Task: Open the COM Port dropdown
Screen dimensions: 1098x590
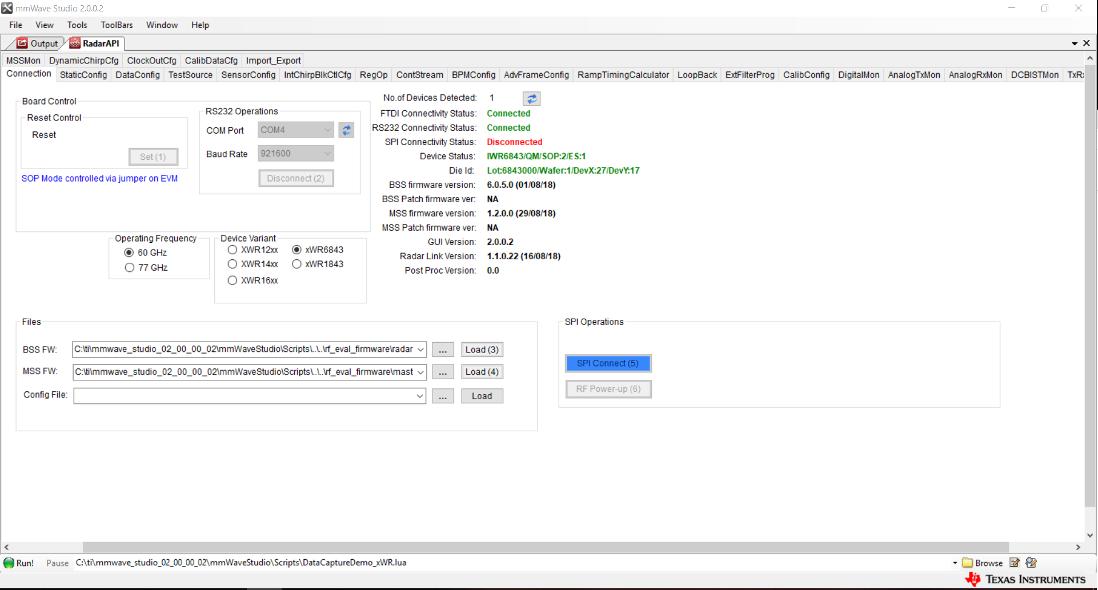Action: (327, 130)
